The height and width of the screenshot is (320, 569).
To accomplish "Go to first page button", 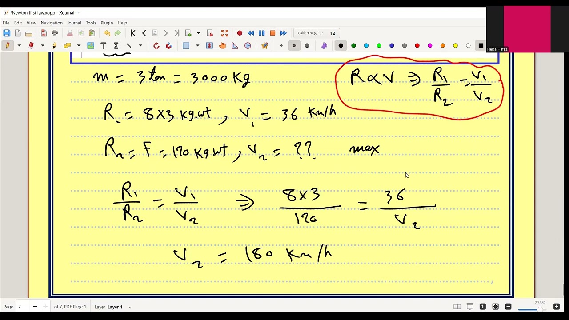I will coord(133,33).
